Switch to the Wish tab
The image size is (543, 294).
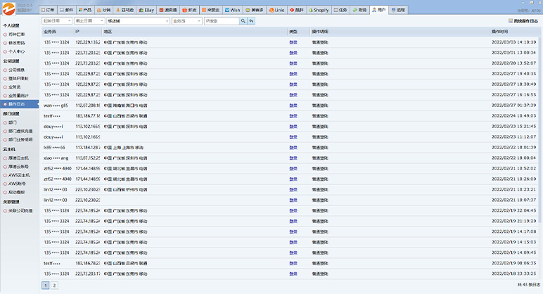[x=231, y=11]
